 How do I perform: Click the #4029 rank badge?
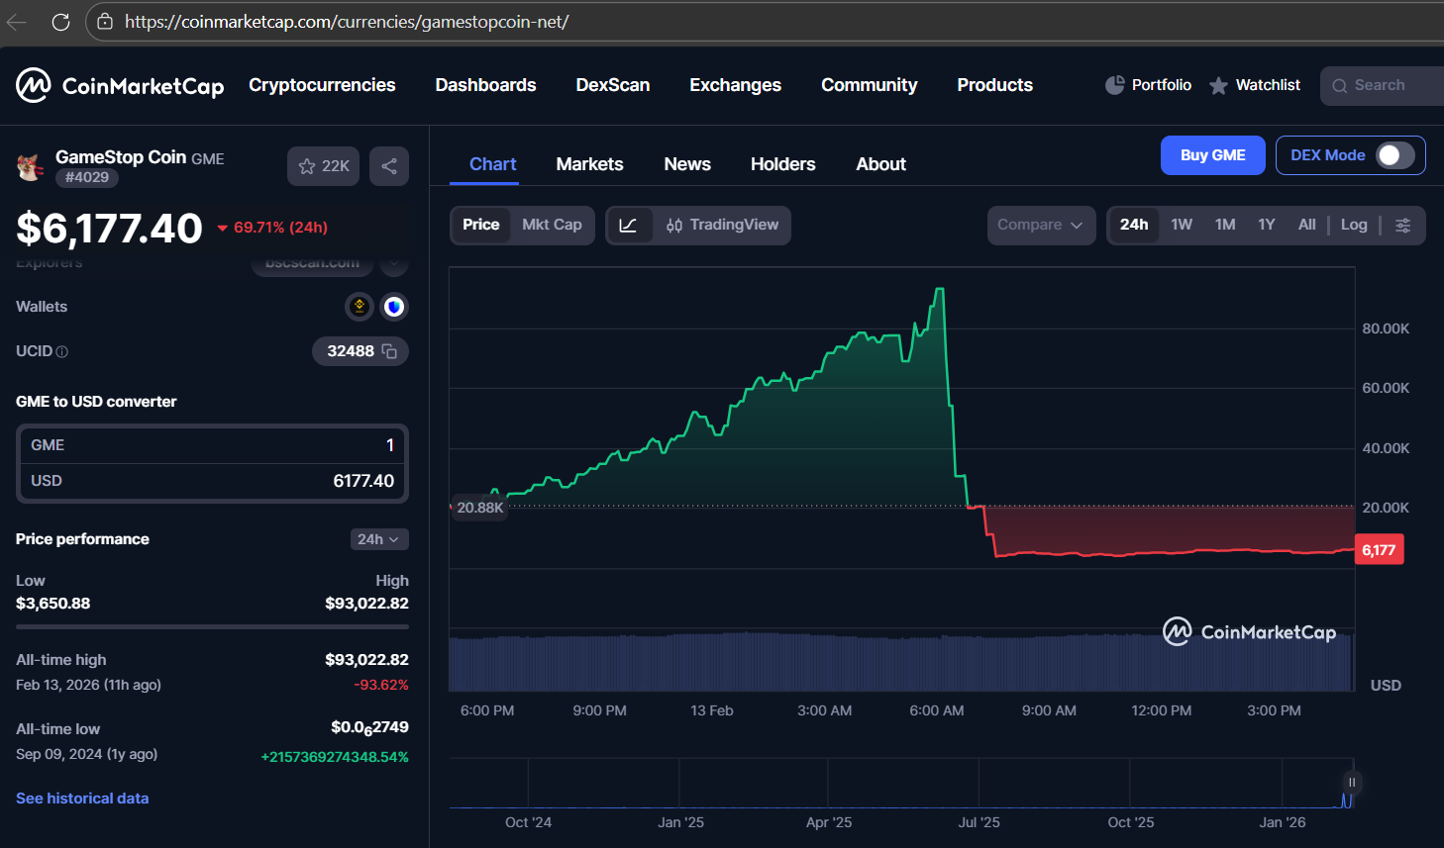(x=87, y=178)
